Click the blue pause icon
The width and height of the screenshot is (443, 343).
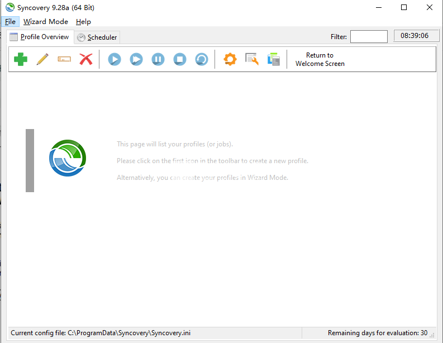coord(158,59)
